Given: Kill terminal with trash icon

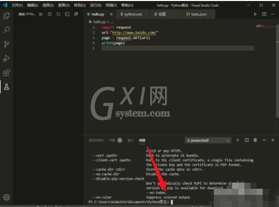Looking at the screenshot, I should click(255, 140).
